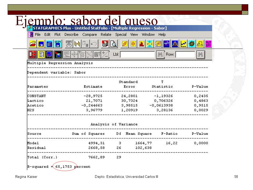Click the CONSTANT parameter row label

pyautogui.click(x=37, y=96)
